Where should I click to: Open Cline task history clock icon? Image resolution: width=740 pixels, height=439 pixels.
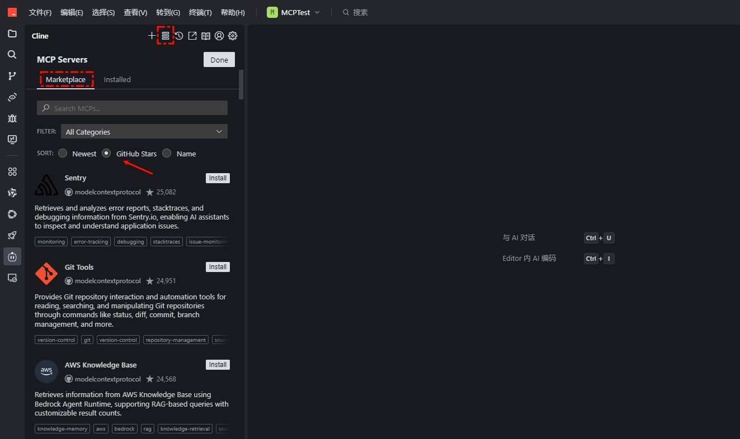[x=179, y=36]
